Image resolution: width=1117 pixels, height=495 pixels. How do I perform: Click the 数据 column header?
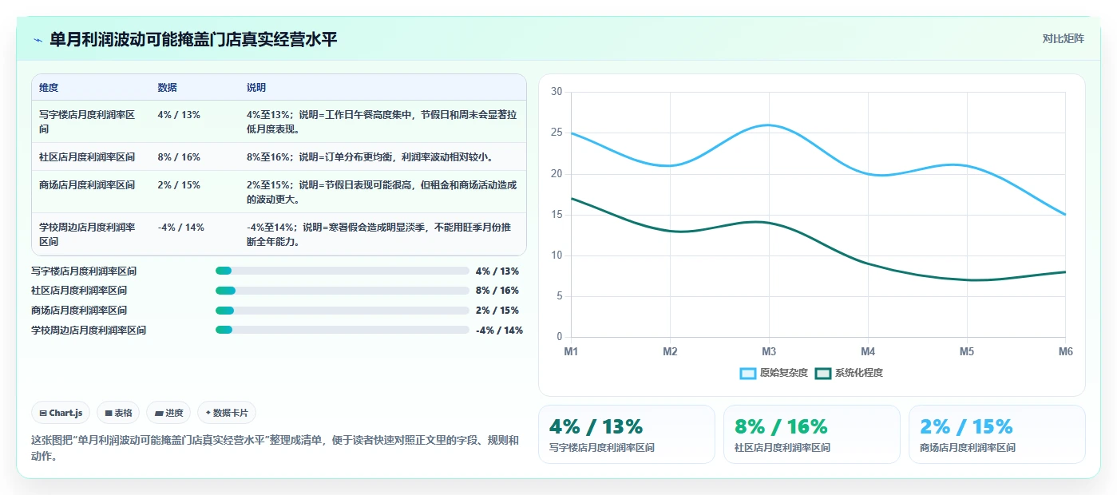tap(168, 88)
